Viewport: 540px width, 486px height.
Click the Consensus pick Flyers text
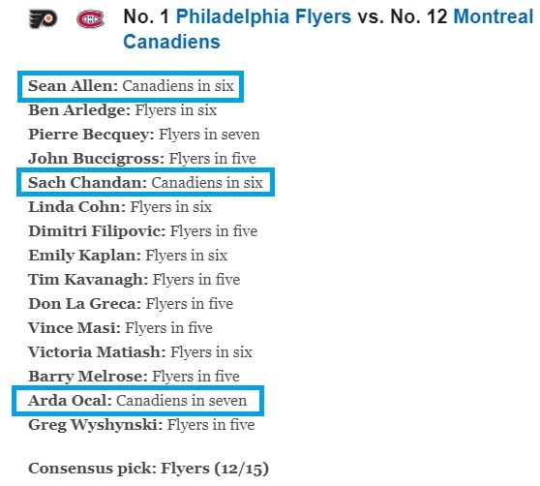click(148, 469)
